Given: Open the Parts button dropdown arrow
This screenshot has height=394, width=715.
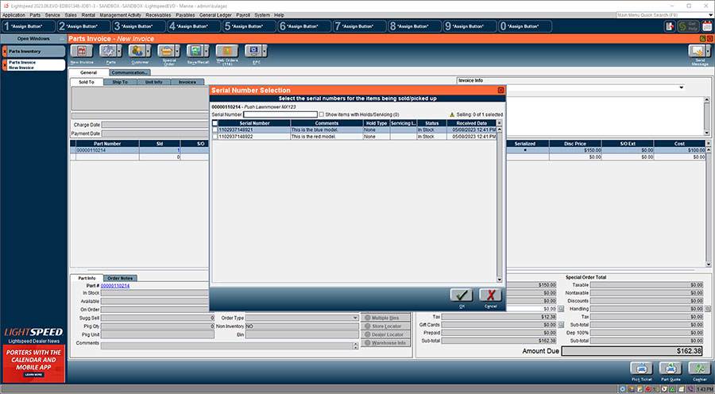Looking at the screenshot, I should [119, 51].
